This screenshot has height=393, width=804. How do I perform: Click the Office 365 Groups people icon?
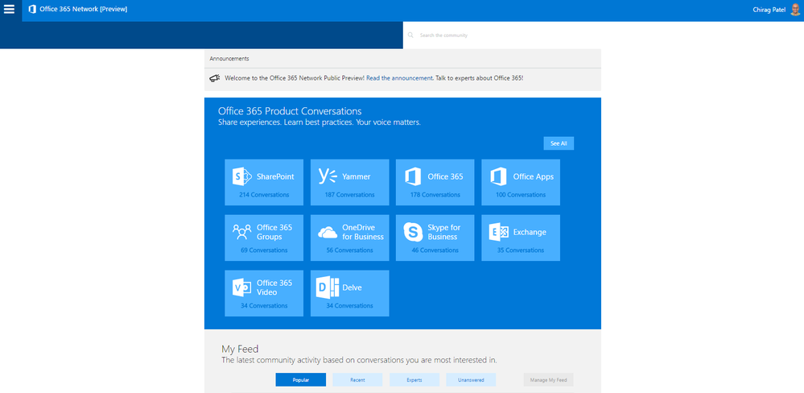click(x=242, y=232)
